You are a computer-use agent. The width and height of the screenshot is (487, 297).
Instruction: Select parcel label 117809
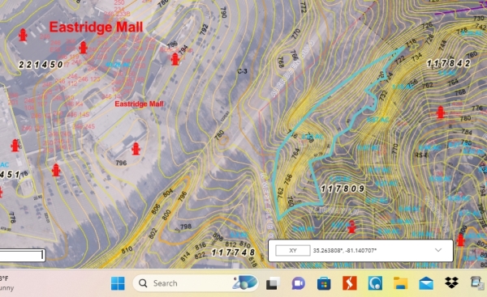pyautogui.click(x=343, y=189)
